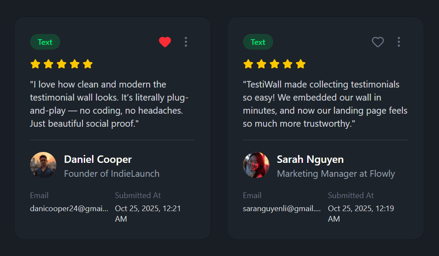Select the Text tag on Sarah Nguyen's card
This screenshot has width=439, height=256.
point(258,42)
